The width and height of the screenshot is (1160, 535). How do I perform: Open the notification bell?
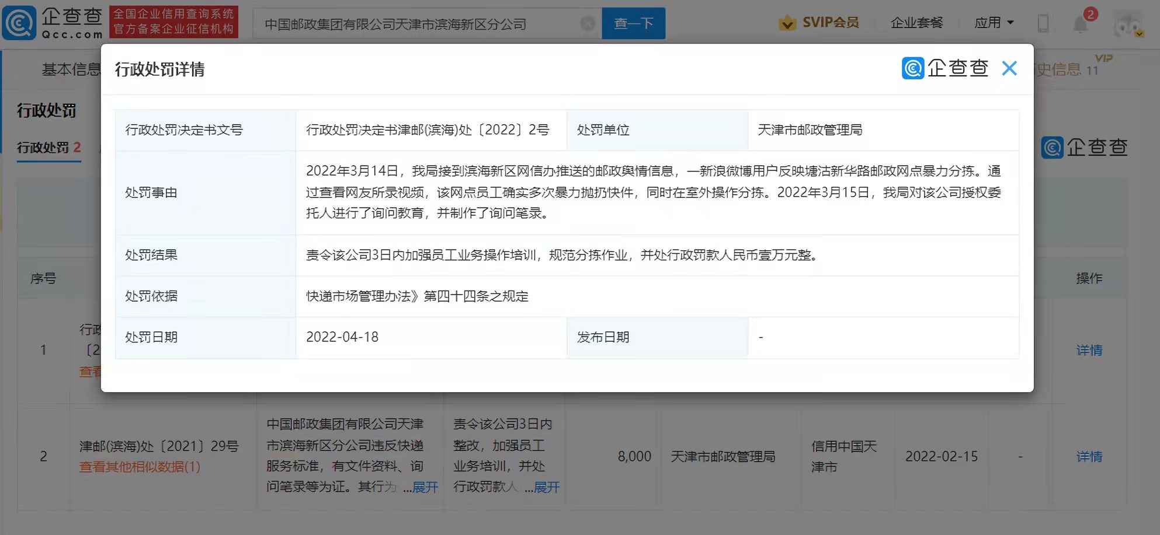1080,23
